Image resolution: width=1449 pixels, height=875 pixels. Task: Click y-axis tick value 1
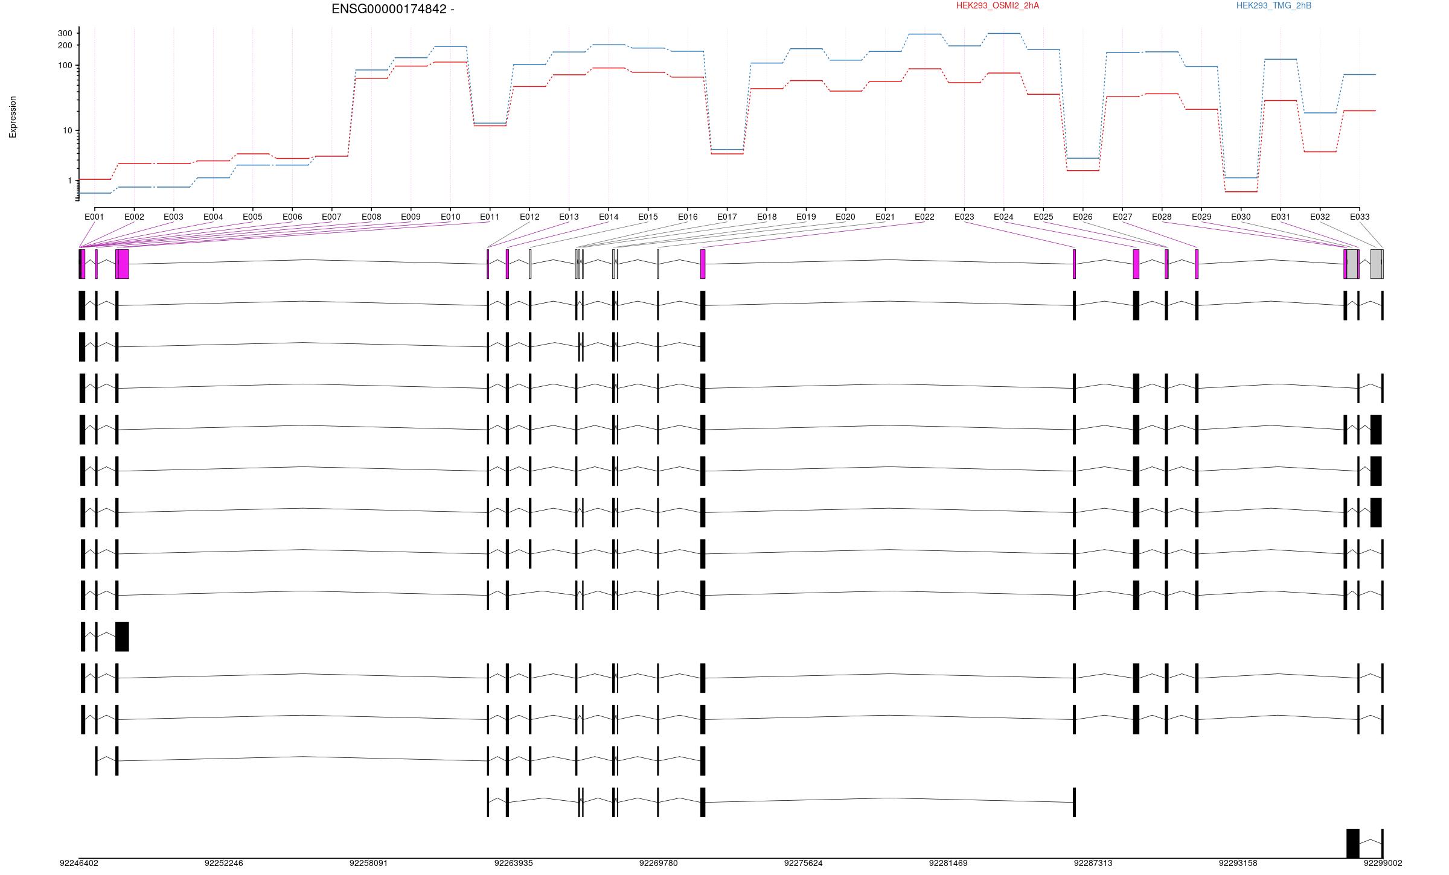point(69,180)
